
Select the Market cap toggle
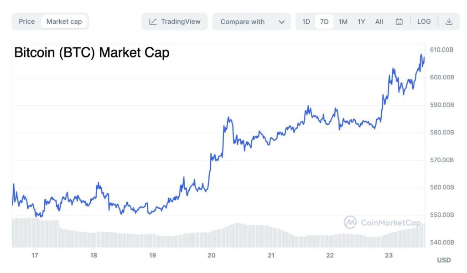tap(64, 21)
